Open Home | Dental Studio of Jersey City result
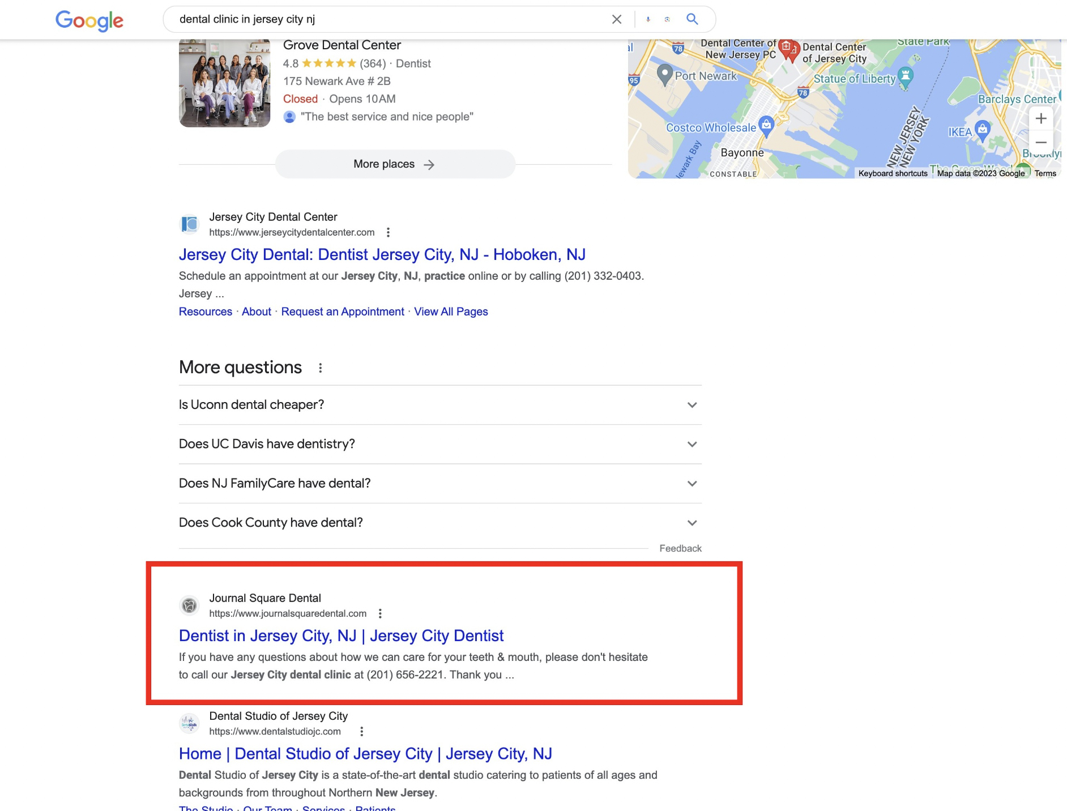The image size is (1067, 811). 365,754
